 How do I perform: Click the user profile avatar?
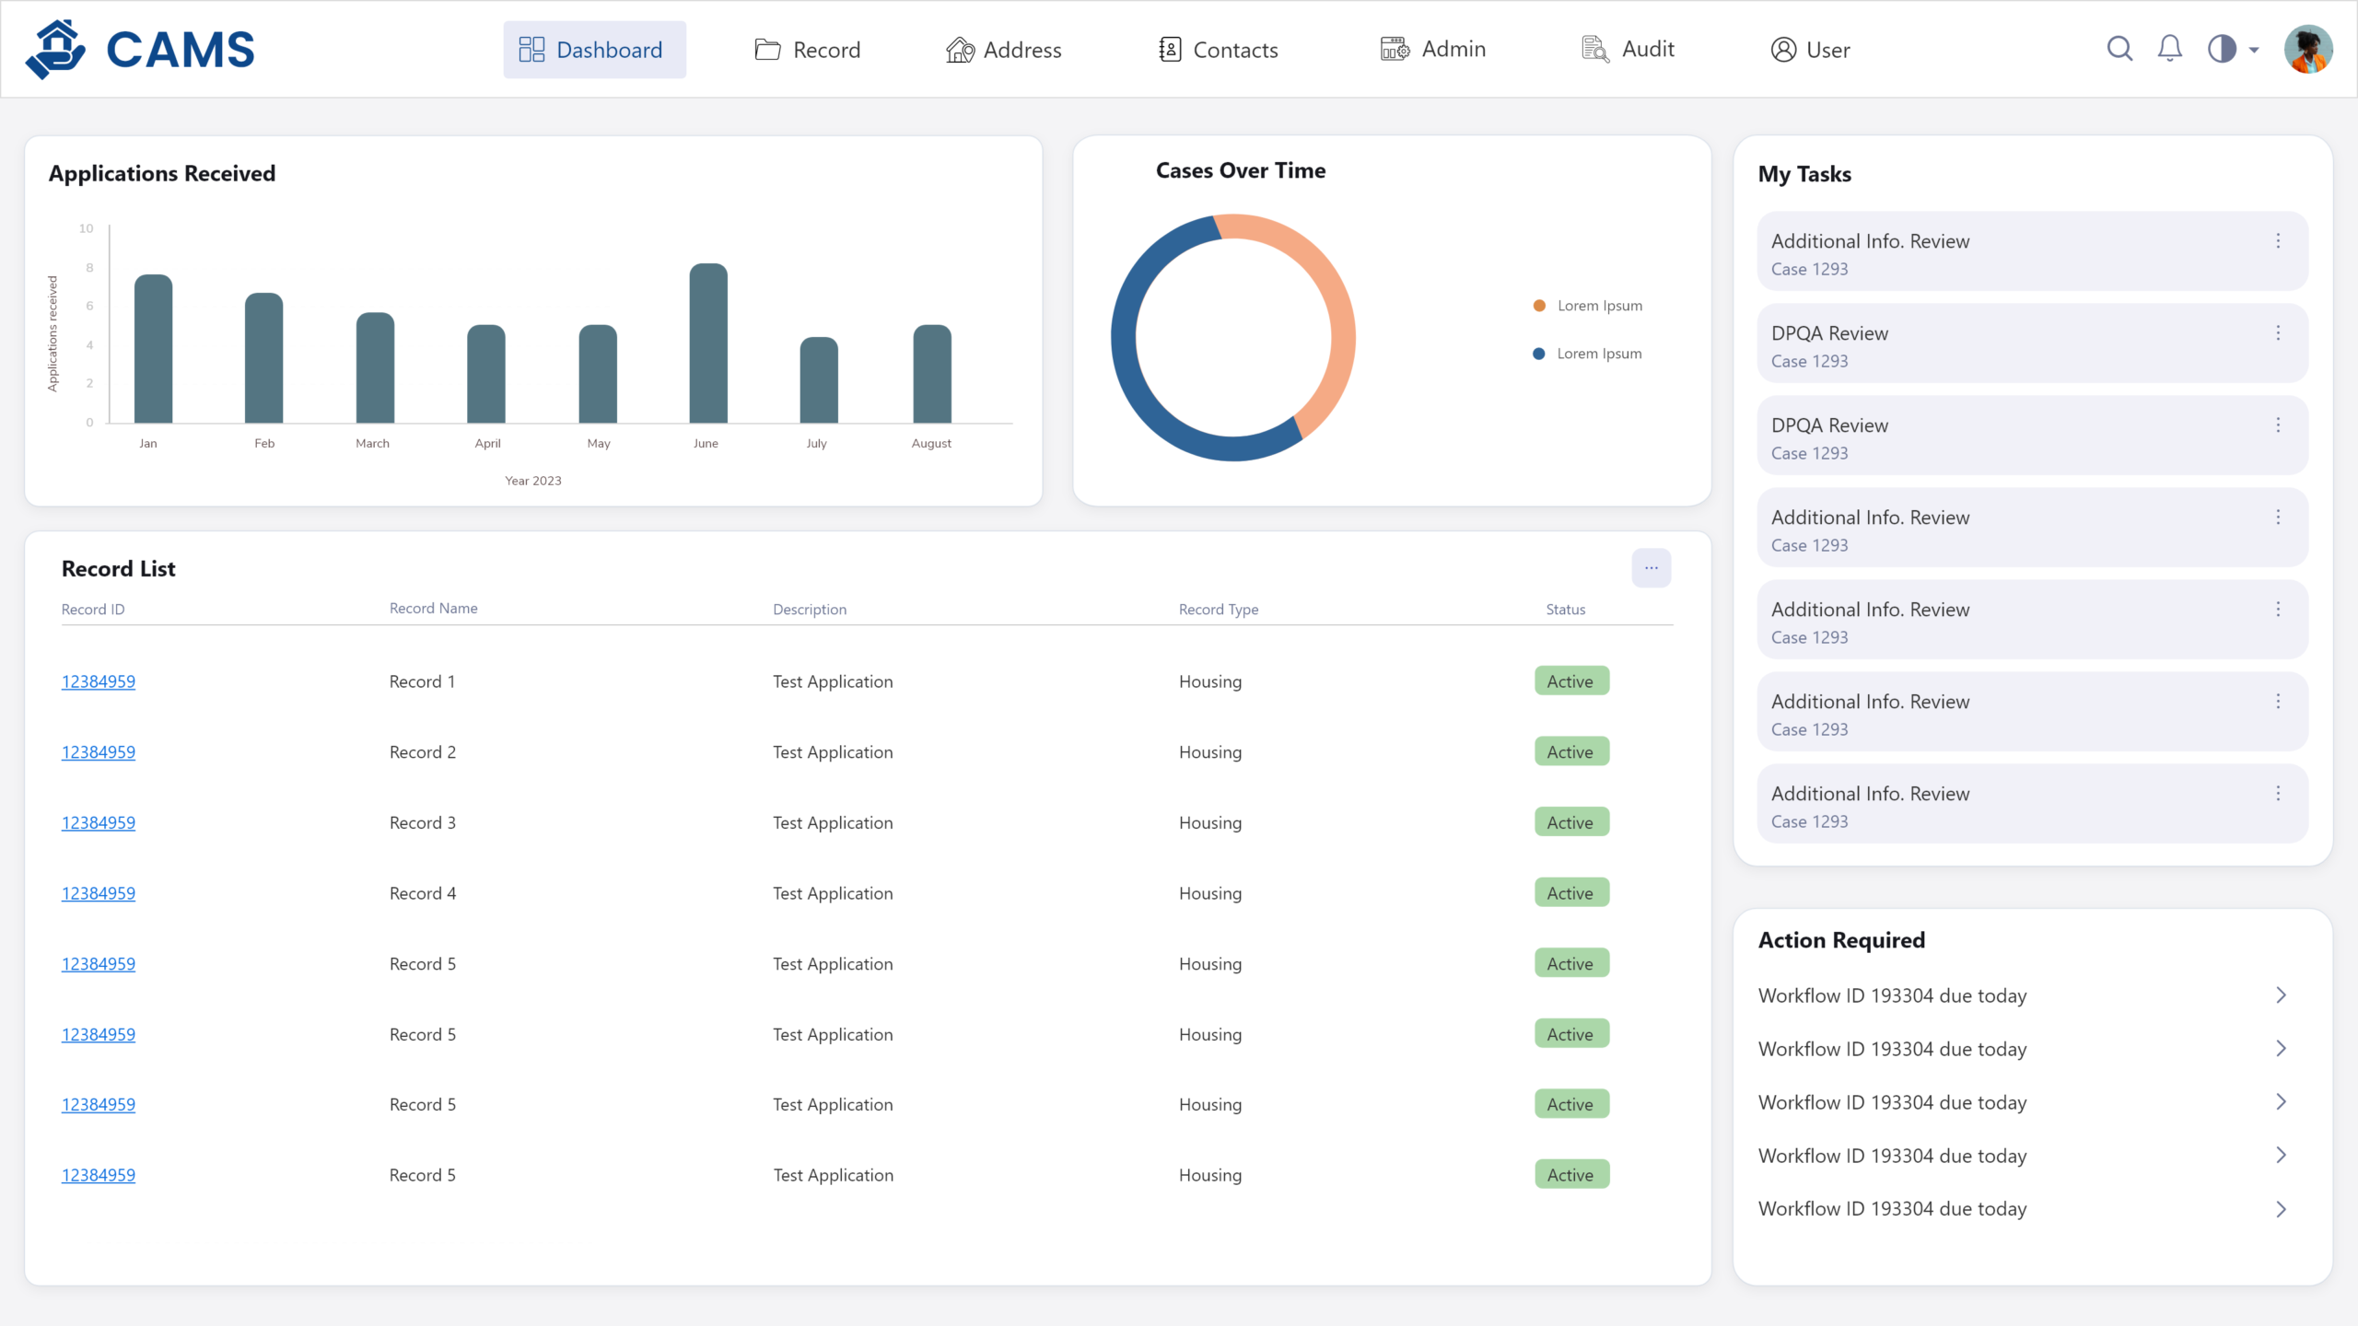click(2307, 49)
